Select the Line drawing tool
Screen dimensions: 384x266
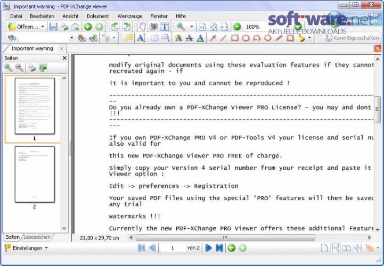tap(223, 38)
